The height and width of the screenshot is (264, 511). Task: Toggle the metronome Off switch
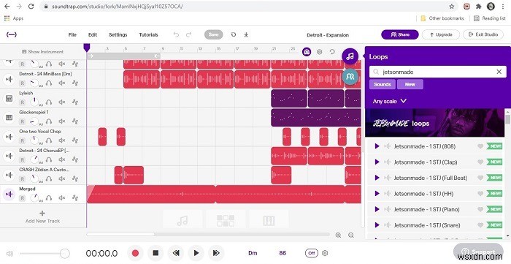click(311, 253)
